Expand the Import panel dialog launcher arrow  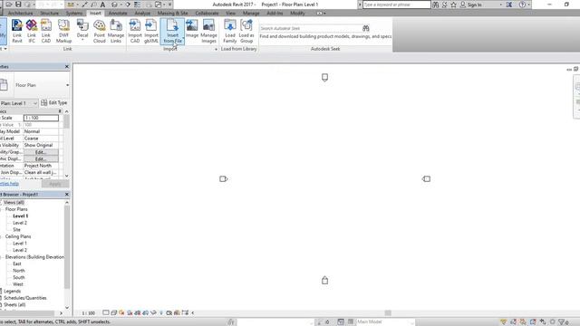click(216, 49)
